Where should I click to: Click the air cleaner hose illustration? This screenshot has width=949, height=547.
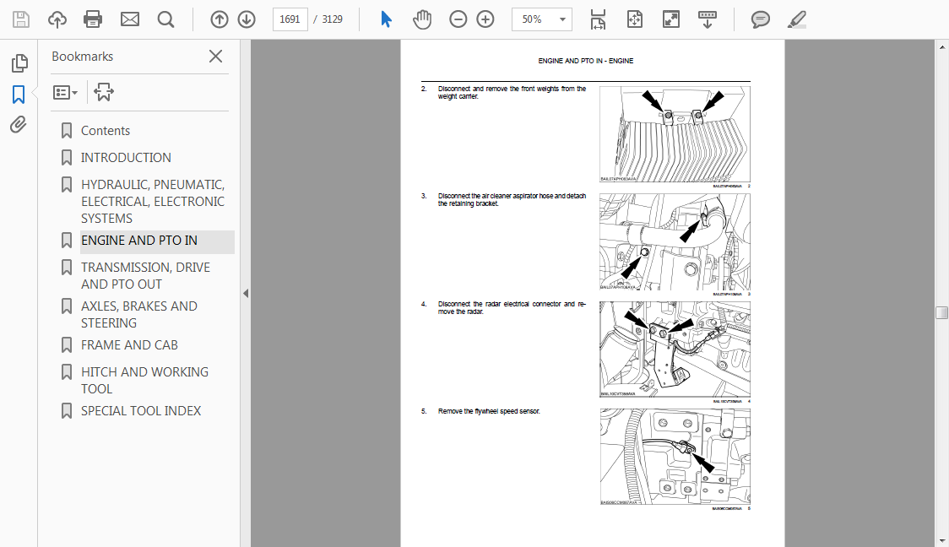[x=675, y=241]
